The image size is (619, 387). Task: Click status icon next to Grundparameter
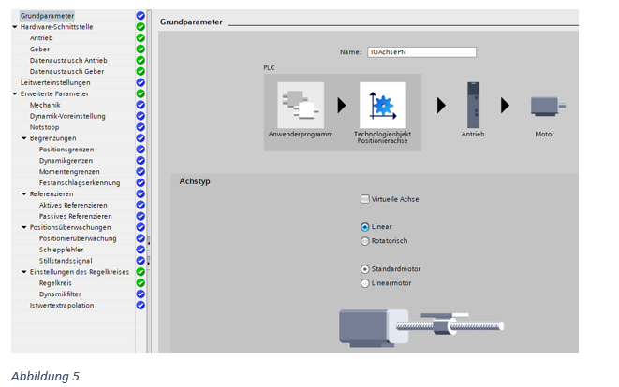point(140,16)
